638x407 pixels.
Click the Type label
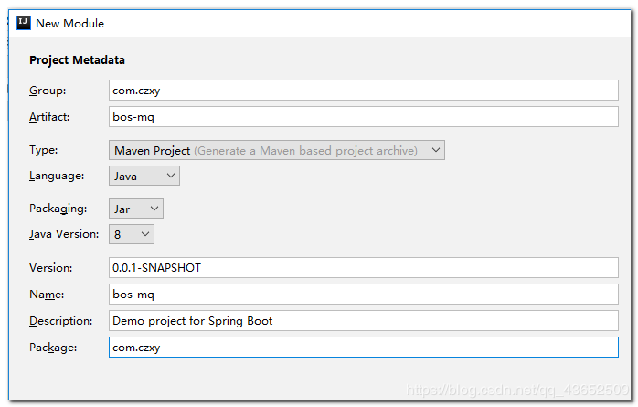pos(44,150)
